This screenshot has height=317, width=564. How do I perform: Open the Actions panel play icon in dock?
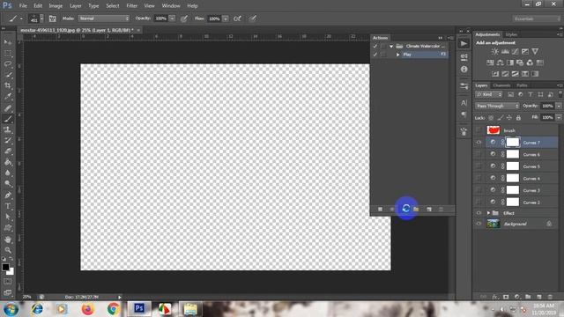click(464, 44)
